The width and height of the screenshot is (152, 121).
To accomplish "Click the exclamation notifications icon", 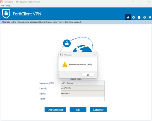I will pos(139,17).
